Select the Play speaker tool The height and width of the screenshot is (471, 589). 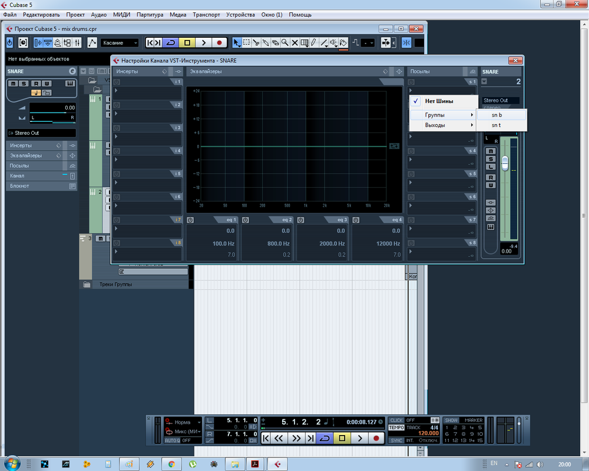click(333, 43)
